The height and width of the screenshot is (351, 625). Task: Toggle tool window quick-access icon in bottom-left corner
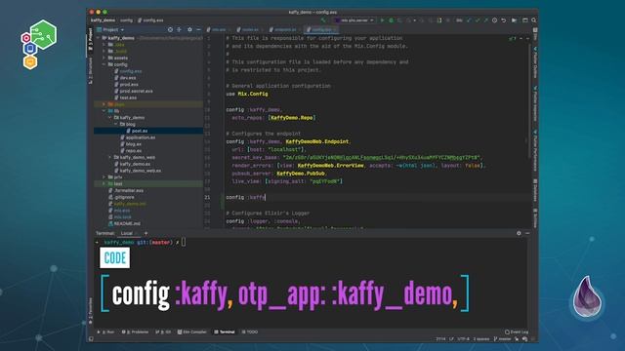(91, 339)
